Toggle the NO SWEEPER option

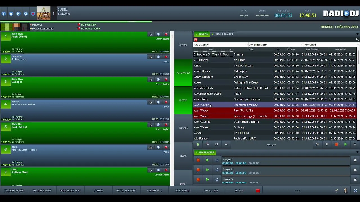tap(87, 25)
